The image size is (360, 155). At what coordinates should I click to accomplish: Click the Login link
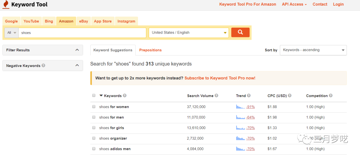click(x=338, y=4)
